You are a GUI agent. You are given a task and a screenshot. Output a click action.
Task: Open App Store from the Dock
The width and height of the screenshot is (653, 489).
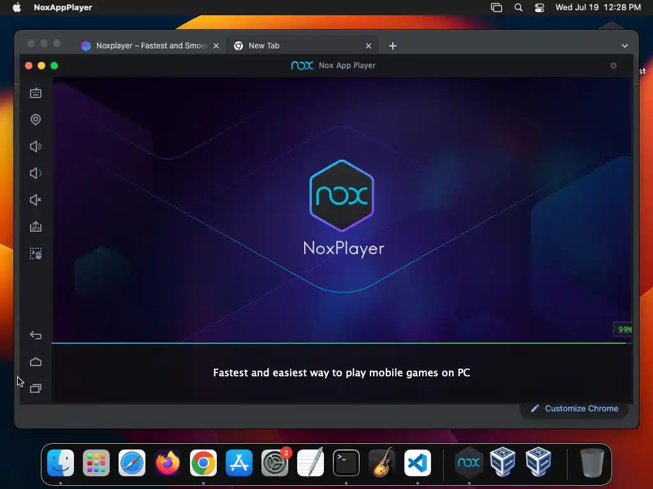pyautogui.click(x=239, y=463)
